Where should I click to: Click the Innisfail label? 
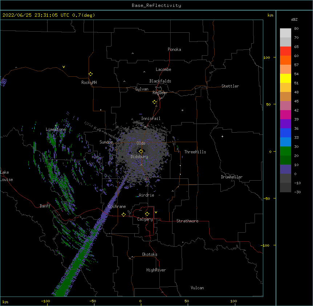pos(151,118)
